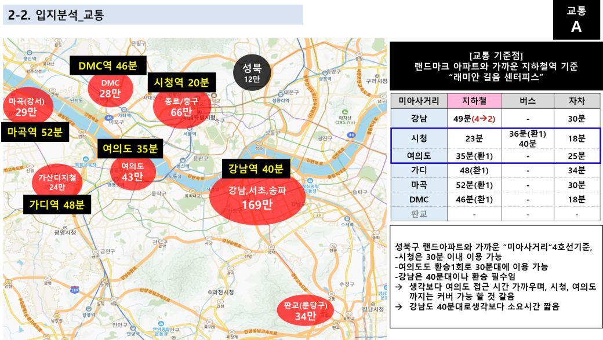
Task: Click the "버스" column header
Action: pyautogui.click(x=528, y=101)
